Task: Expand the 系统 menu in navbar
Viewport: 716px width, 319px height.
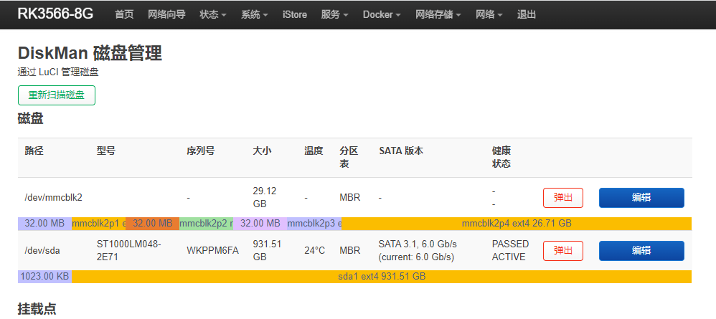Action: 254,14
